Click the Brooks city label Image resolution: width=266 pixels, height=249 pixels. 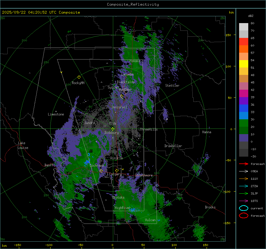pos(210,207)
